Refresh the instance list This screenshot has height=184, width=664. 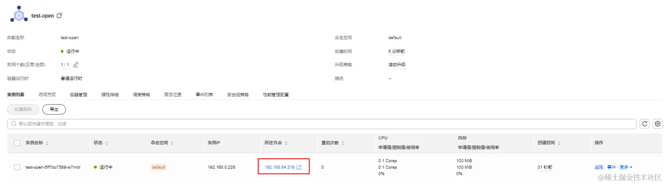645,124
